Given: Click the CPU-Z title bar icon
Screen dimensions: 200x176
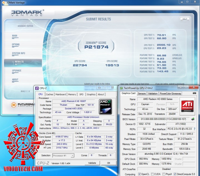Looking at the screenshot, I should [37, 88].
